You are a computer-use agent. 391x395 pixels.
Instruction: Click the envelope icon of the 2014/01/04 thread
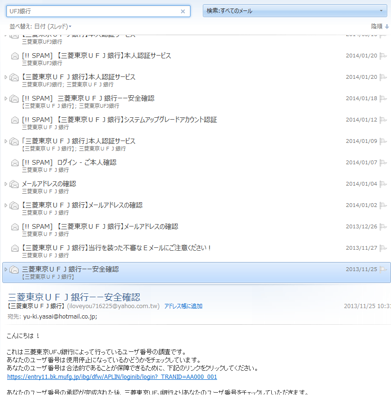14,184
